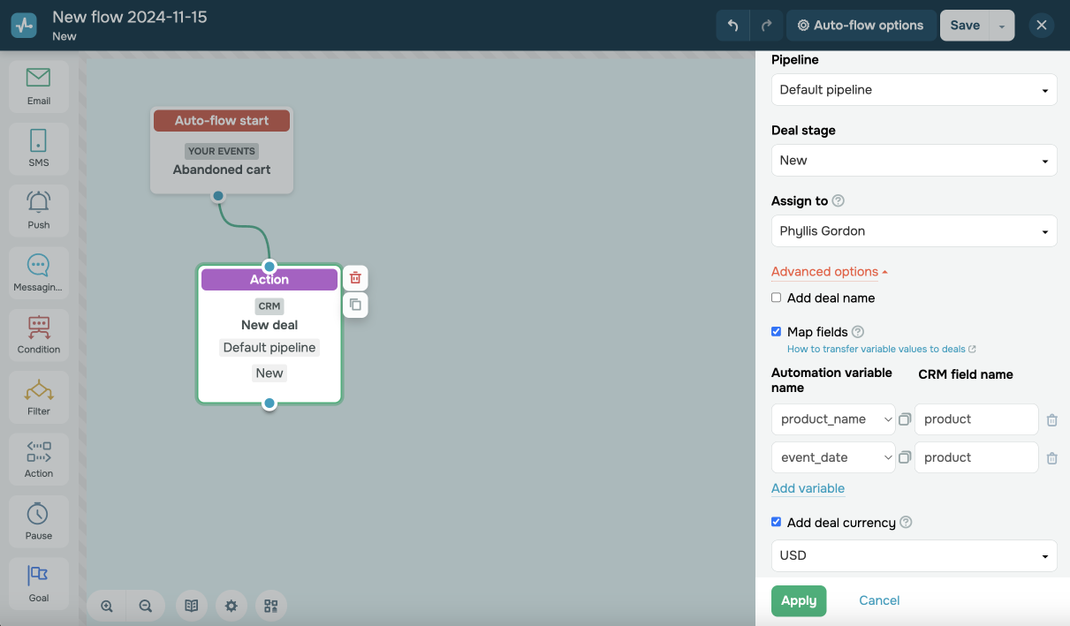Open the Assign to dropdown
This screenshot has width=1070, height=626.
pyautogui.click(x=914, y=231)
